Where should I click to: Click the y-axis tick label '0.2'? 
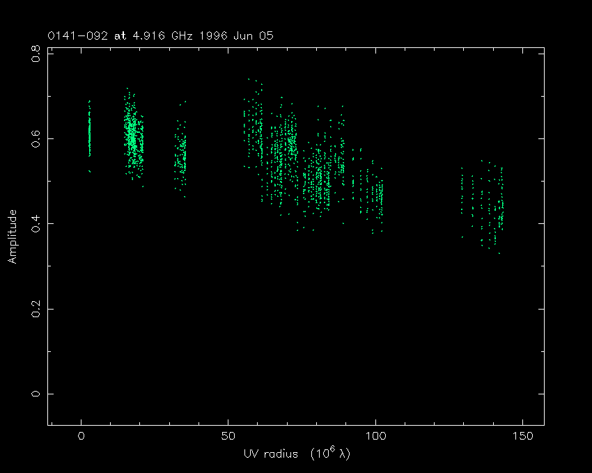pyautogui.click(x=36, y=308)
